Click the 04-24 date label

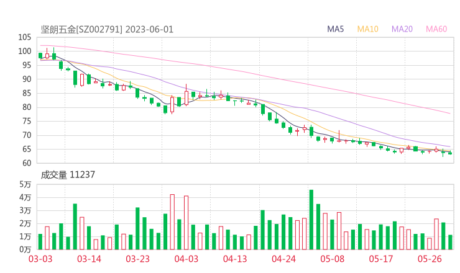[283, 259]
